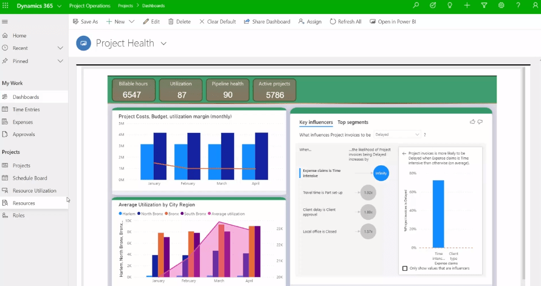This screenshot has height=286, width=541.
Task: Open the dropdown arrow next to New
Action: coord(131,22)
